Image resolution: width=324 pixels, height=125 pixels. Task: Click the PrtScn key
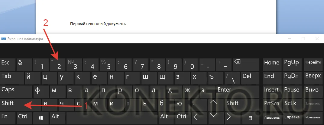pos(272,105)
